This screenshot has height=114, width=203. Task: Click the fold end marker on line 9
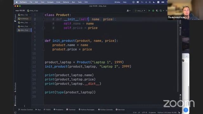tap(43, 49)
